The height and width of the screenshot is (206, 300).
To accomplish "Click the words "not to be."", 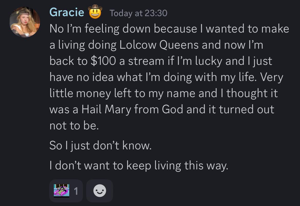I will (74, 126).
